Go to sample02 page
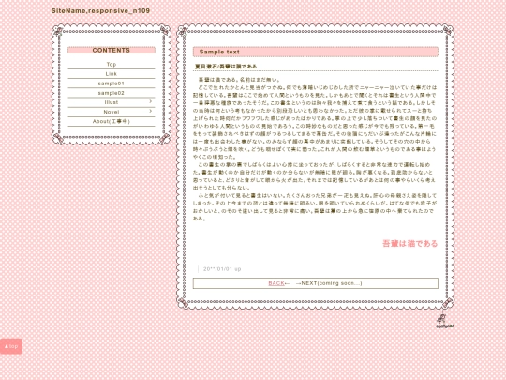506x380 pixels. pyautogui.click(x=112, y=93)
